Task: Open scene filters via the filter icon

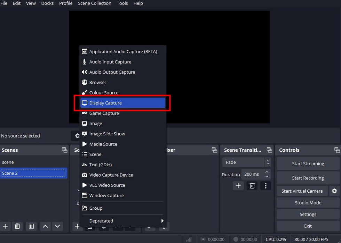Action: click(x=31, y=226)
